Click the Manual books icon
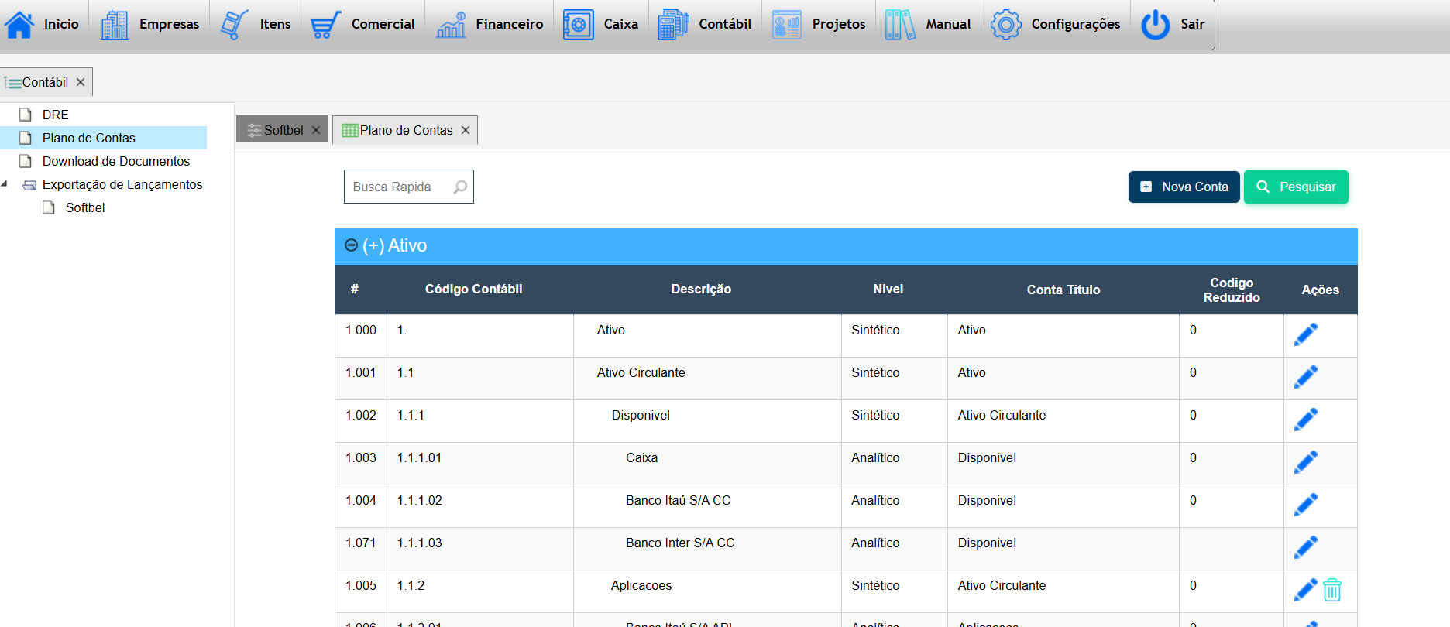The width and height of the screenshot is (1450, 627). click(x=900, y=25)
